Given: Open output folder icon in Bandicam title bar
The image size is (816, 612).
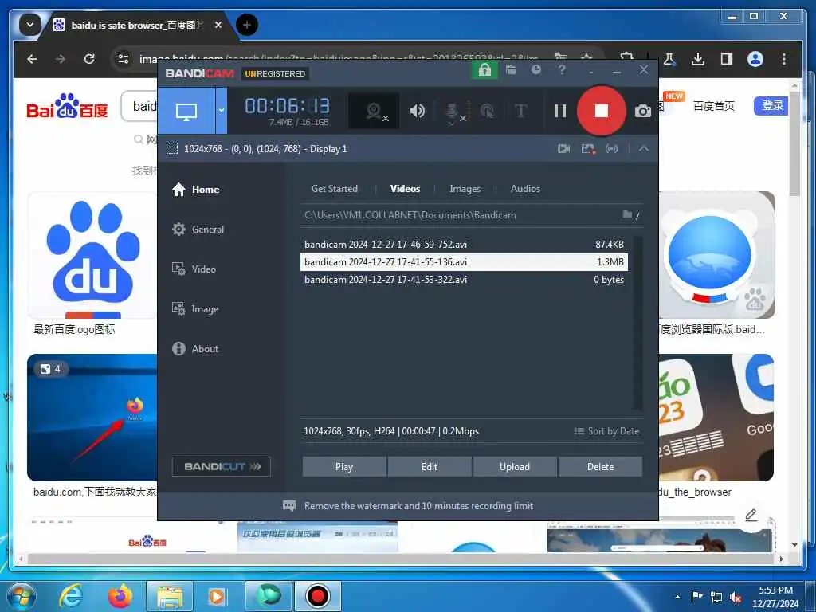Looking at the screenshot, I should (x=511, y=70).
